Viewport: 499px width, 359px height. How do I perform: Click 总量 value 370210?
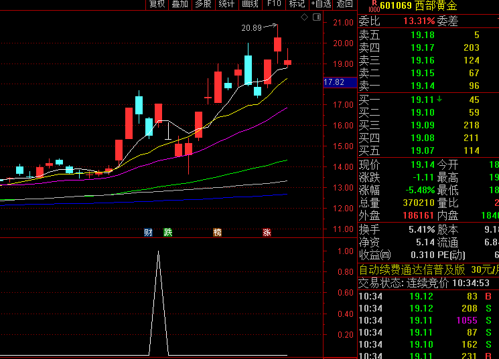click(419, 203)
